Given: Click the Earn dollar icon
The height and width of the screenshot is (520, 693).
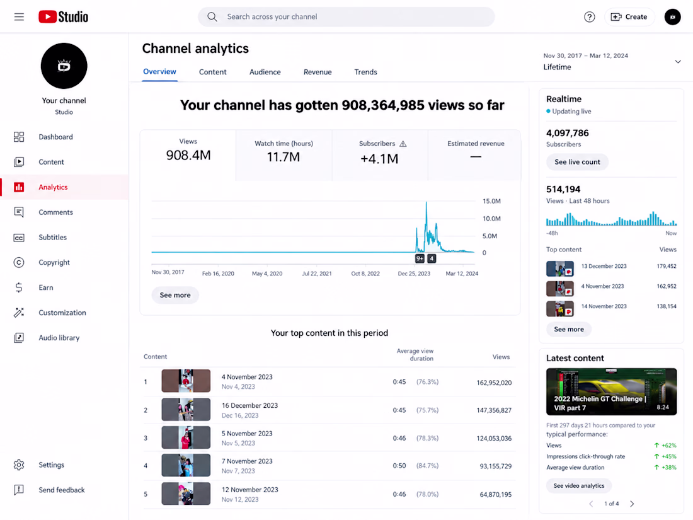Looking at the screenshot, I should click(x=18, y=287).
